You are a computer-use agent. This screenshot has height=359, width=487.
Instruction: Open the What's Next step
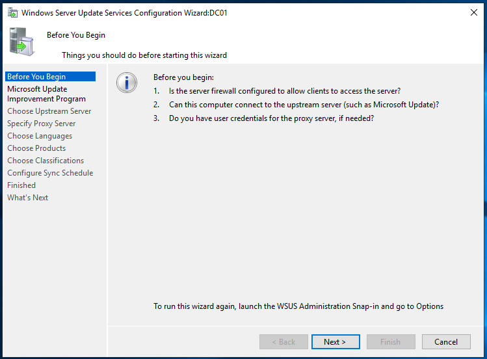(x=28, y=198)
